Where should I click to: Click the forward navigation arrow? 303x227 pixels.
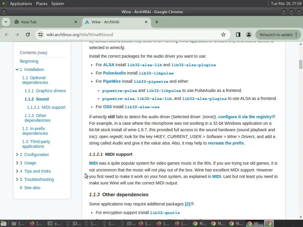tap(17, 35)
